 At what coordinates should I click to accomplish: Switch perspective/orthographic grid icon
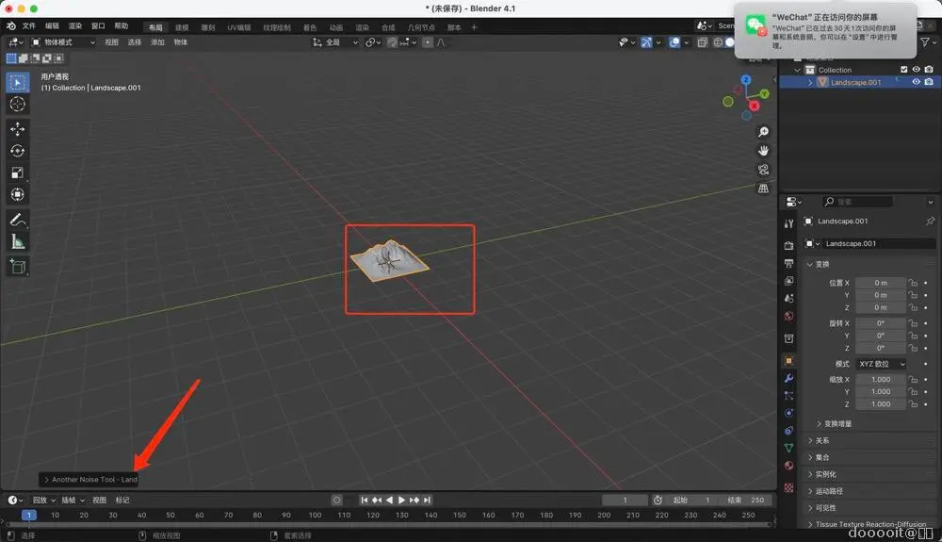coord(763,189)
